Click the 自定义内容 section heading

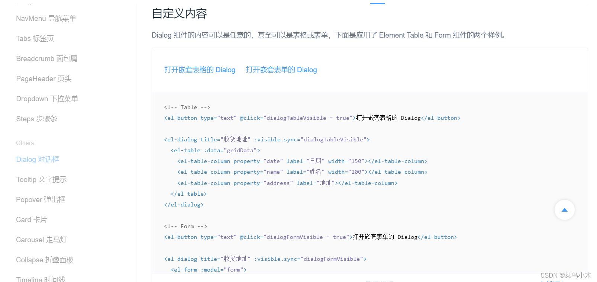(179, 13)
